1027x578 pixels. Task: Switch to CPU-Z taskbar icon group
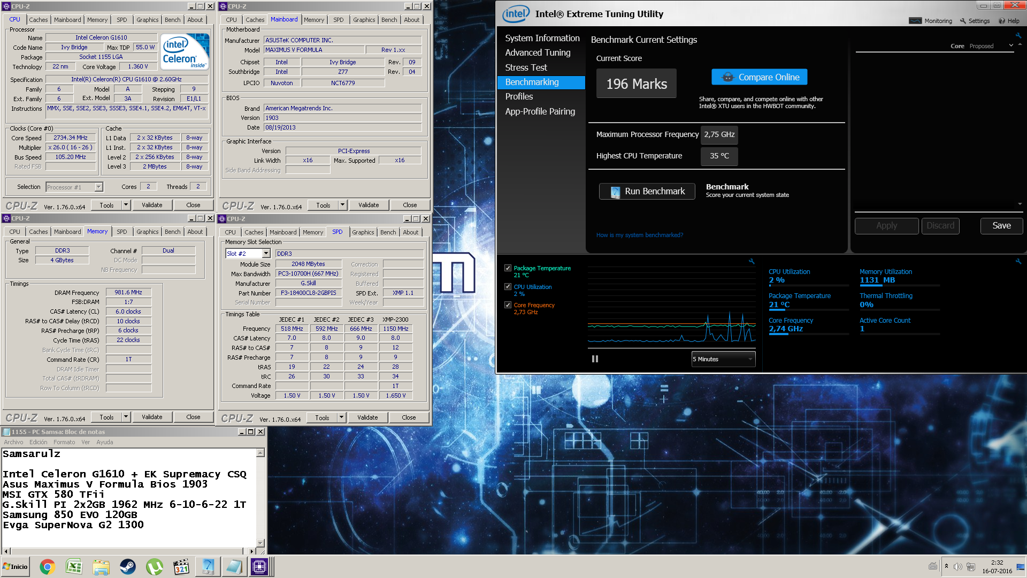260,567
